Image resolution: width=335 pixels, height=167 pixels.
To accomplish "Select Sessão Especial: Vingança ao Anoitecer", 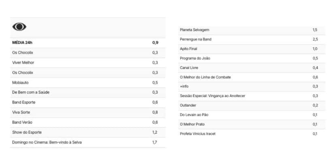I will (x=252, y=96).
